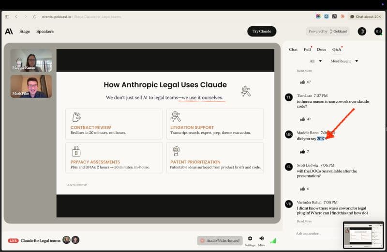
Task: Open the Settings gear icon
Action: (x=250, y=239)
